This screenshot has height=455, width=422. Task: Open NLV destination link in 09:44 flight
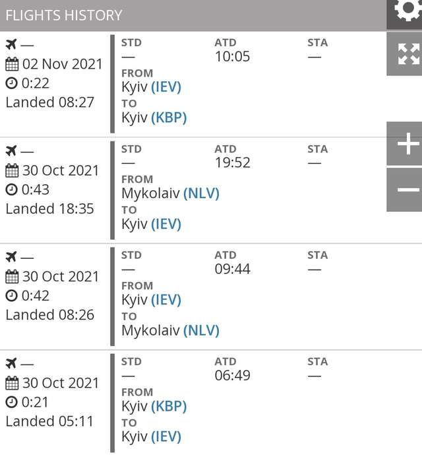click(x=201, y=330)
